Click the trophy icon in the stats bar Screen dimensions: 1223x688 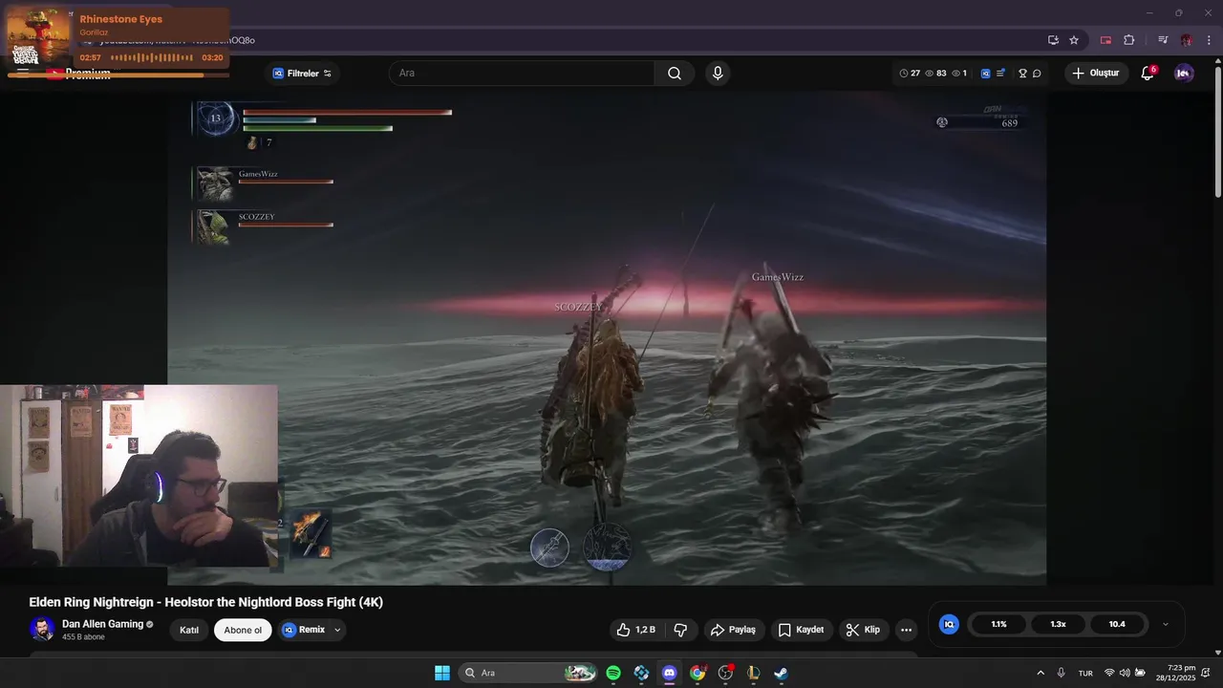pos(1022,74)
